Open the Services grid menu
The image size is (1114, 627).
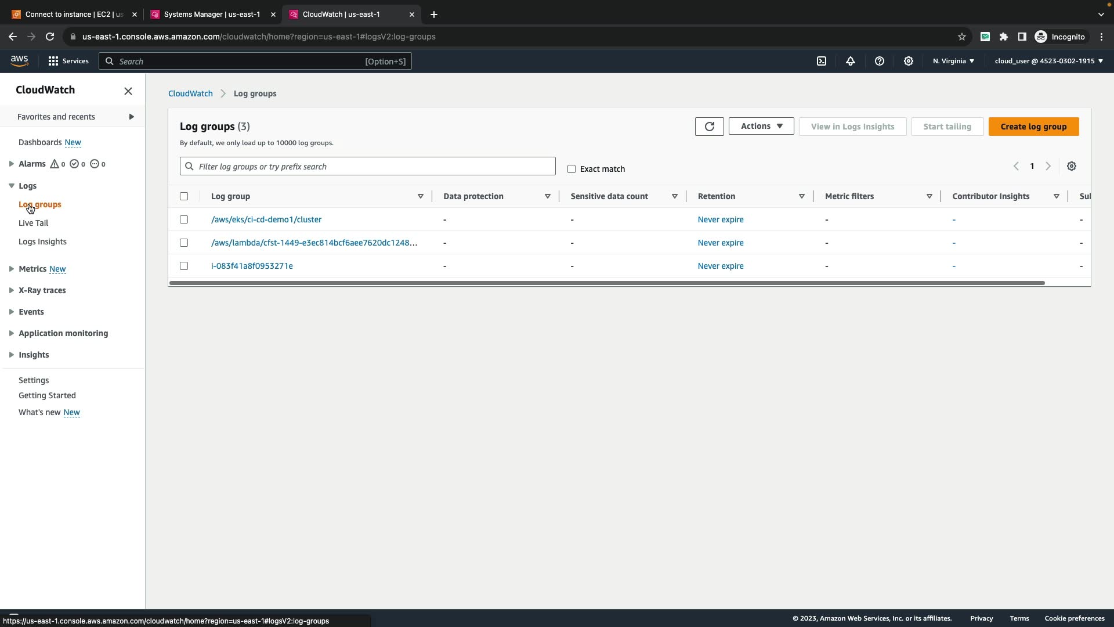[68, 61]
